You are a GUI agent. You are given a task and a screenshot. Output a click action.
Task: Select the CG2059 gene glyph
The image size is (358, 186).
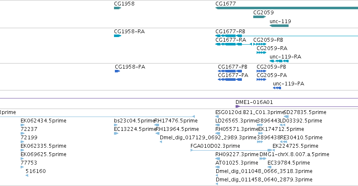pyautogui.click(x=260, y=17)
